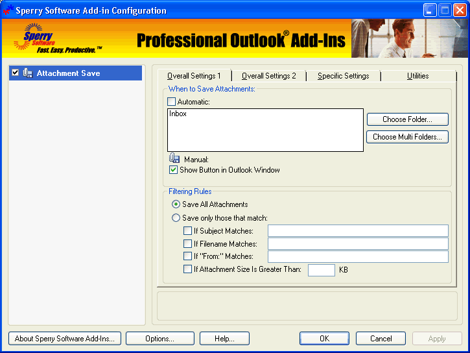Open the Utilities tab

tap(418, 76)
